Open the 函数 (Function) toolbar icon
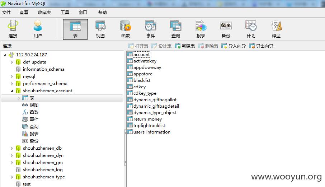The image size is (325, 187). [x=126, y=29]
